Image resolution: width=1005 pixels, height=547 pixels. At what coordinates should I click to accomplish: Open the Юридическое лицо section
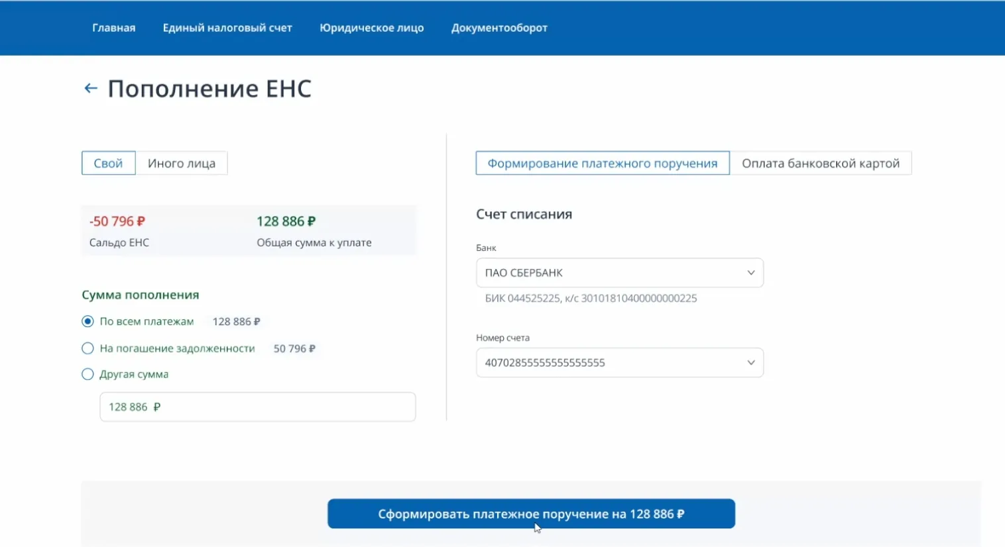(x=371, y=28)
